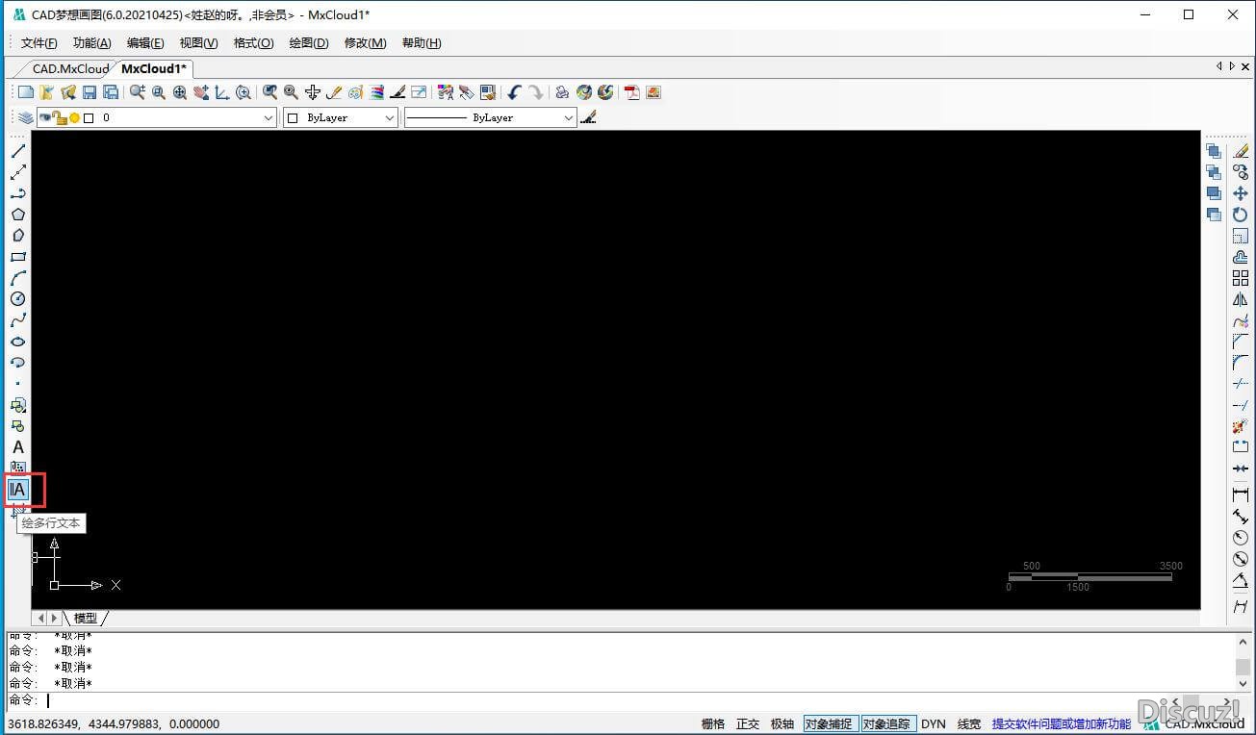Image resolution: width=1256 pixels, height=735 pixels.
Task: Choose the Polygon drawing tool
Action: pos(18,215)
